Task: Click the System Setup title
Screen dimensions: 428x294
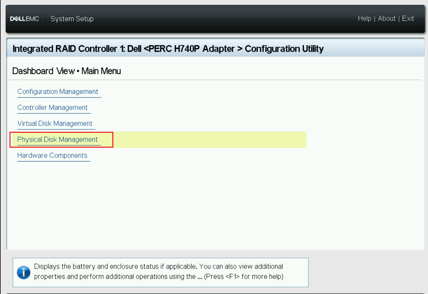Action: tap(72, 19)
